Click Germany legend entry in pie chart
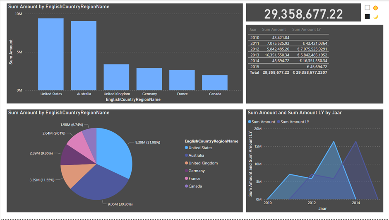The width and height of the screenshot is (389, 220). tap(196, 171)
